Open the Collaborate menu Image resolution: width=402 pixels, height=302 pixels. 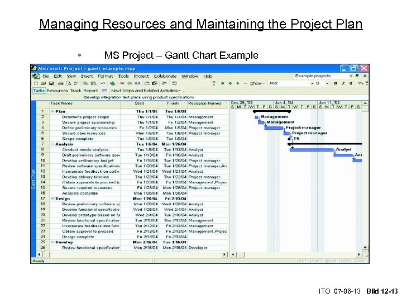tap(165, 76)
